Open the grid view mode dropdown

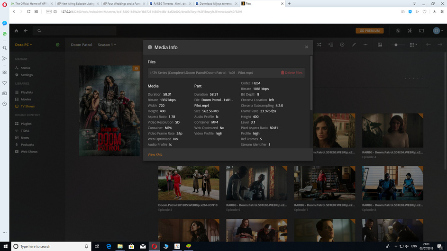point(413,45)
